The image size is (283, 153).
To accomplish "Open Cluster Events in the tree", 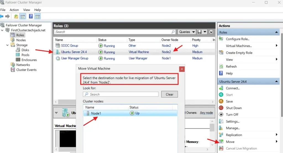I will tap(26, 70).
